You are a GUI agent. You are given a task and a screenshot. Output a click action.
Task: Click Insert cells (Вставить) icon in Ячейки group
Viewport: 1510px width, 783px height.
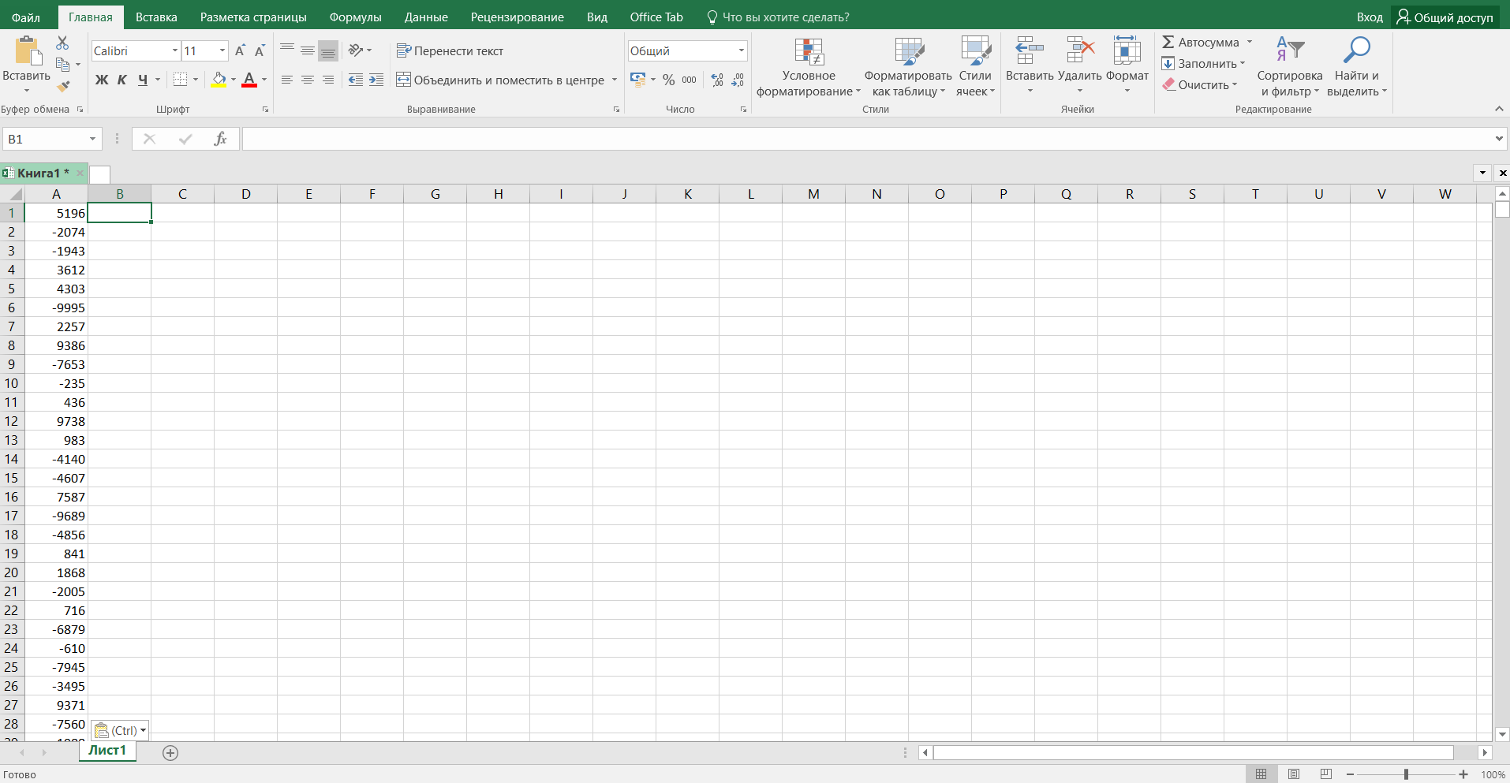1030,50
